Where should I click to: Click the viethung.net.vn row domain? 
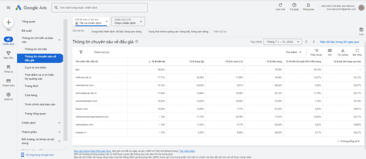pos(84,77)
